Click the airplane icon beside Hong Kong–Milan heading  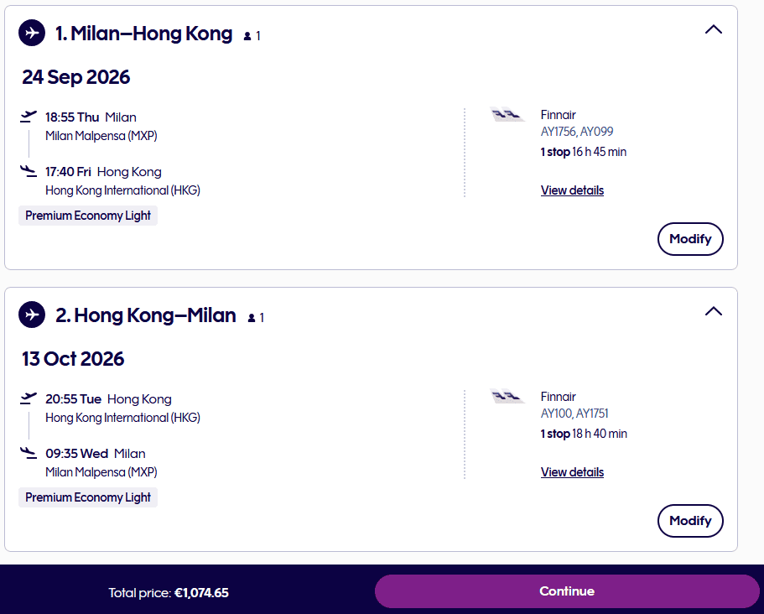32,315
